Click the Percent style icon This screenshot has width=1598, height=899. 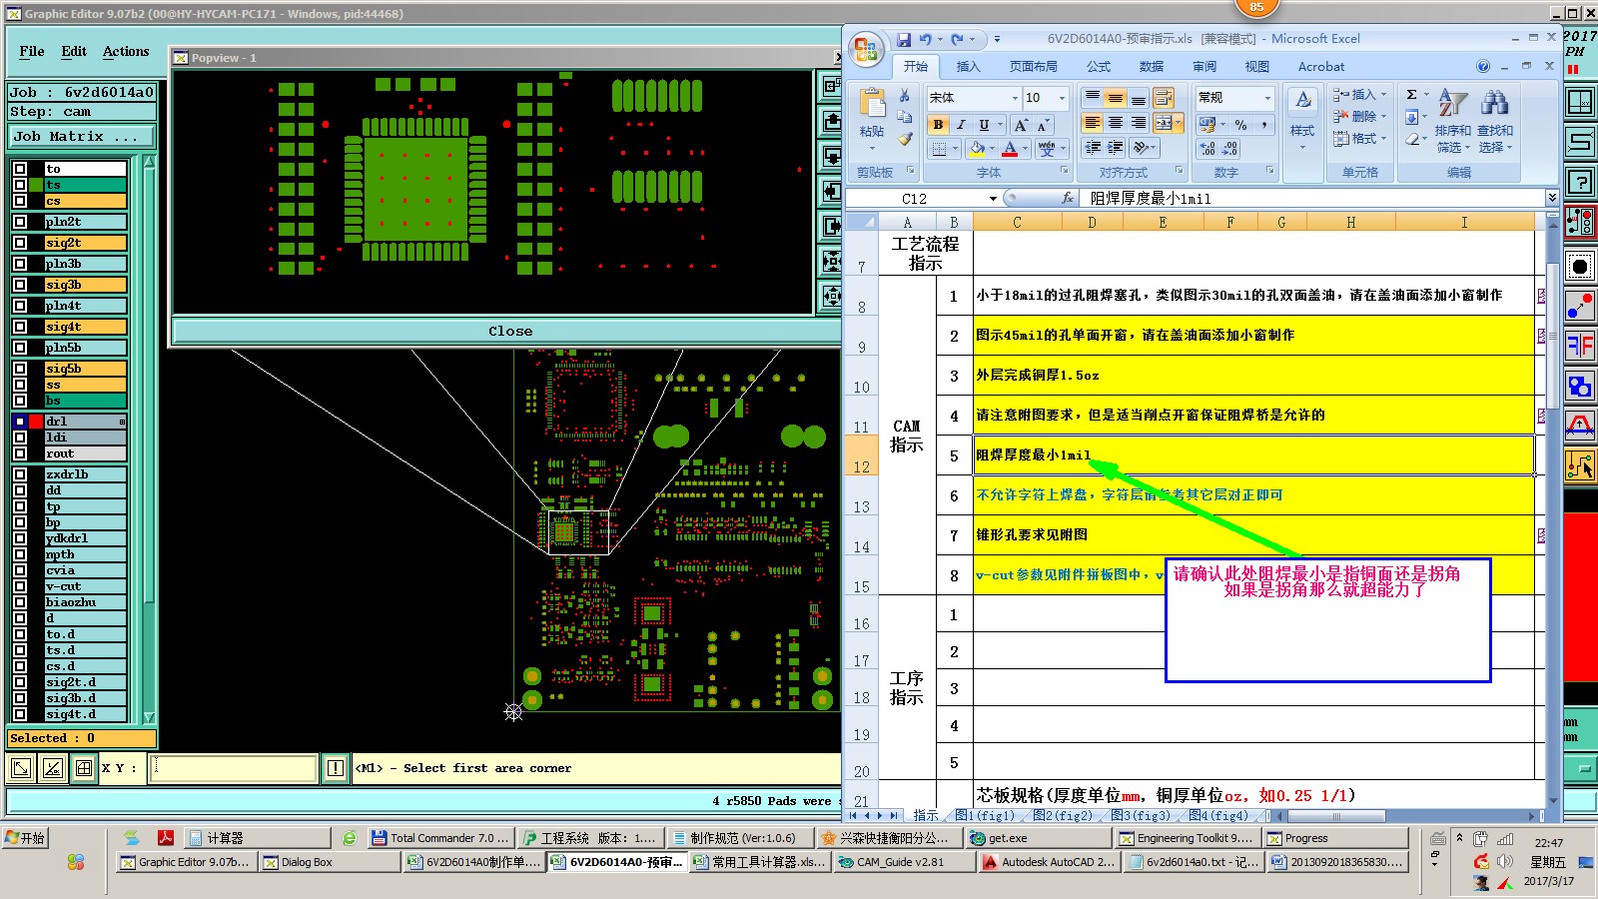(x=1240, y=125)
